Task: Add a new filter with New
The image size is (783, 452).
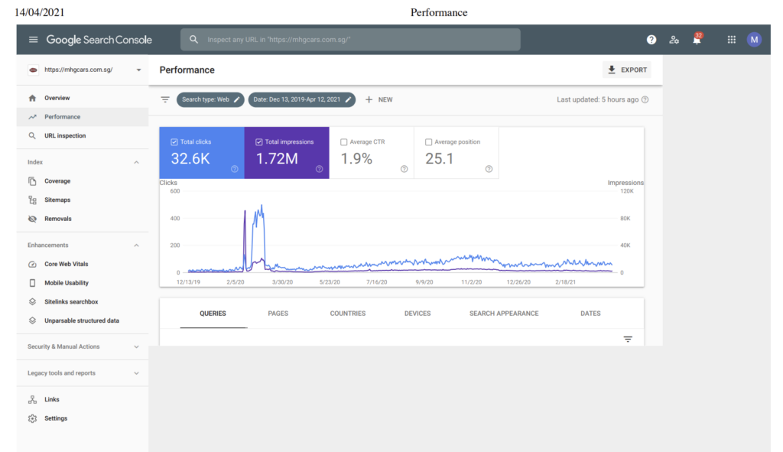Action: 379,99
